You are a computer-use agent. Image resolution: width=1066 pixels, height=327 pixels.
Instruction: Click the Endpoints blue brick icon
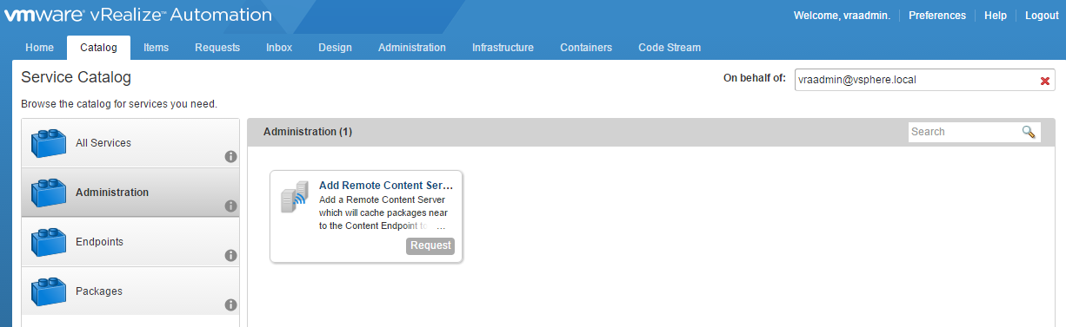click(50, 242)
